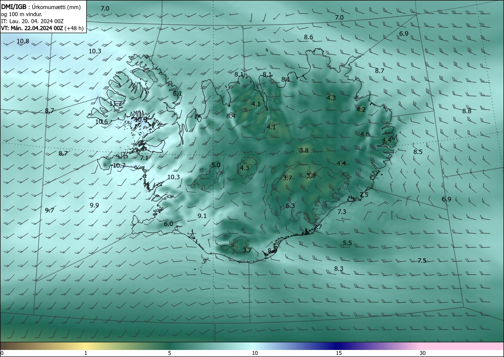Click the 9.7 value over the sea

[49, 210]
